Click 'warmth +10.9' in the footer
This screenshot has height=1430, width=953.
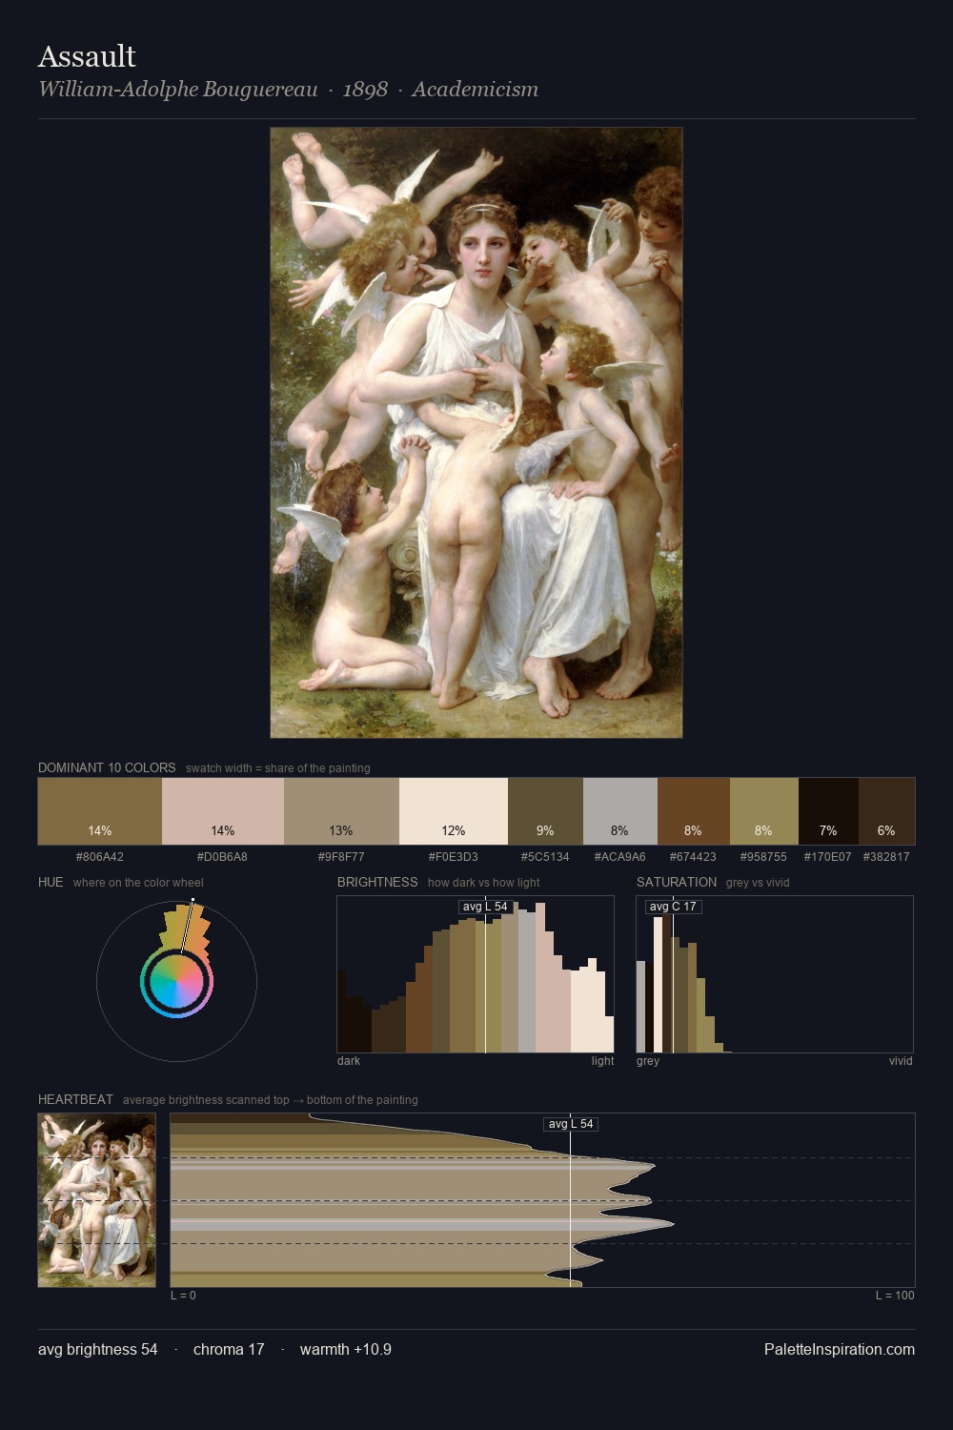tap(346, 1349)
